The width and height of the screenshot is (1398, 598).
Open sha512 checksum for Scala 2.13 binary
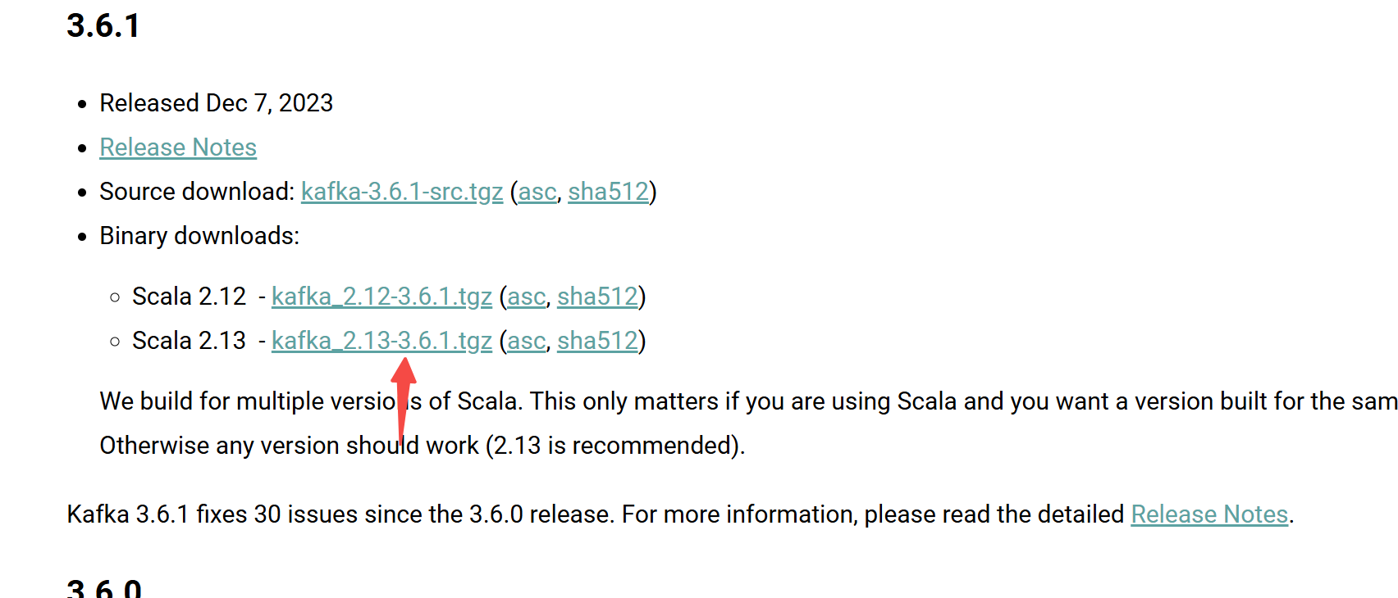[597, 341]
